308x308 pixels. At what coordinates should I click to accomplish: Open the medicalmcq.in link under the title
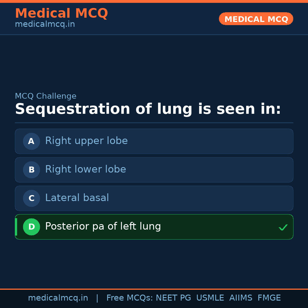click(45, 25)
